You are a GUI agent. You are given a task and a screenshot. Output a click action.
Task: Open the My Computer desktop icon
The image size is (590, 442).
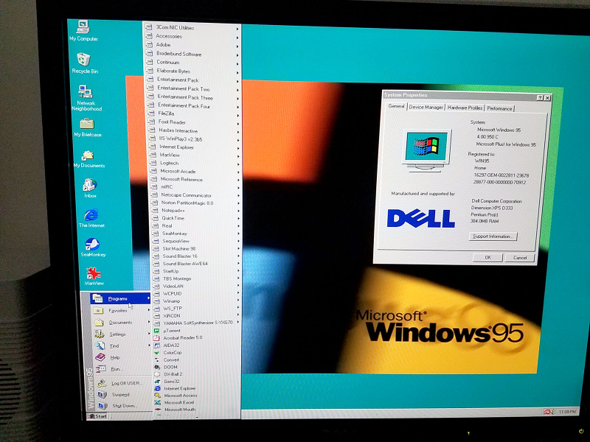[83, 30]
